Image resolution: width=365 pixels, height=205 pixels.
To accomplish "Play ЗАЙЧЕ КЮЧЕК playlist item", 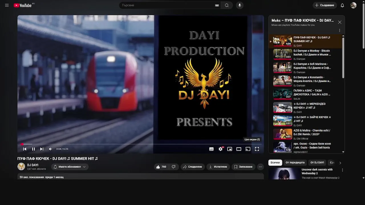I will (305, 121).
